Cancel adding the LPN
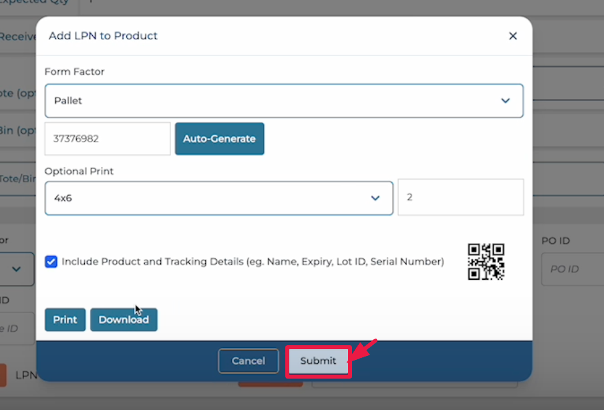Screen dimensions: 604x410 pos(248,361)
